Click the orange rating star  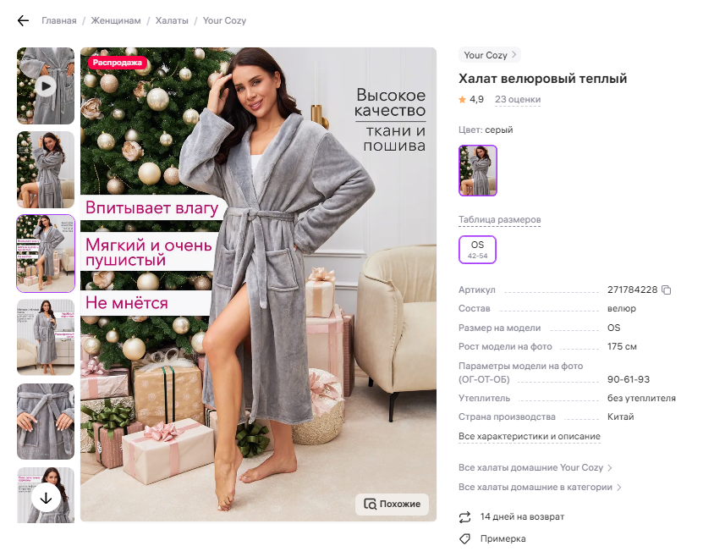point(462,100)
